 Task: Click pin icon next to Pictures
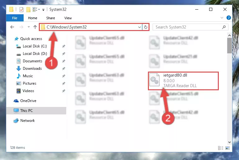click(64, 83)
